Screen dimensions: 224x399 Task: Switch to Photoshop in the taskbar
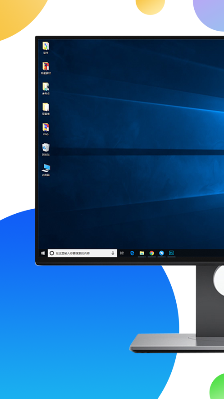(x=171, y=253)
